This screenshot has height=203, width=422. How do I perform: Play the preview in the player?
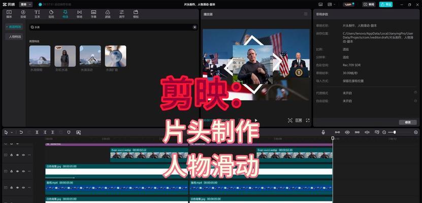256,120
